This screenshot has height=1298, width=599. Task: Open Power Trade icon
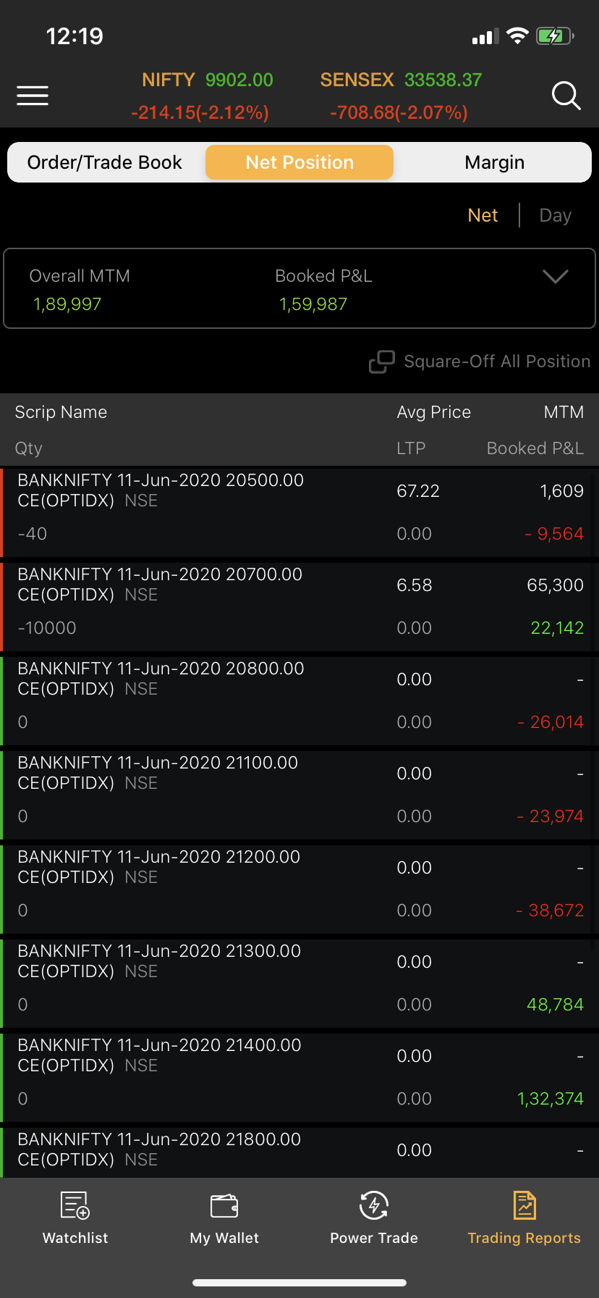pyautogui.click(x=374, y=1206)
